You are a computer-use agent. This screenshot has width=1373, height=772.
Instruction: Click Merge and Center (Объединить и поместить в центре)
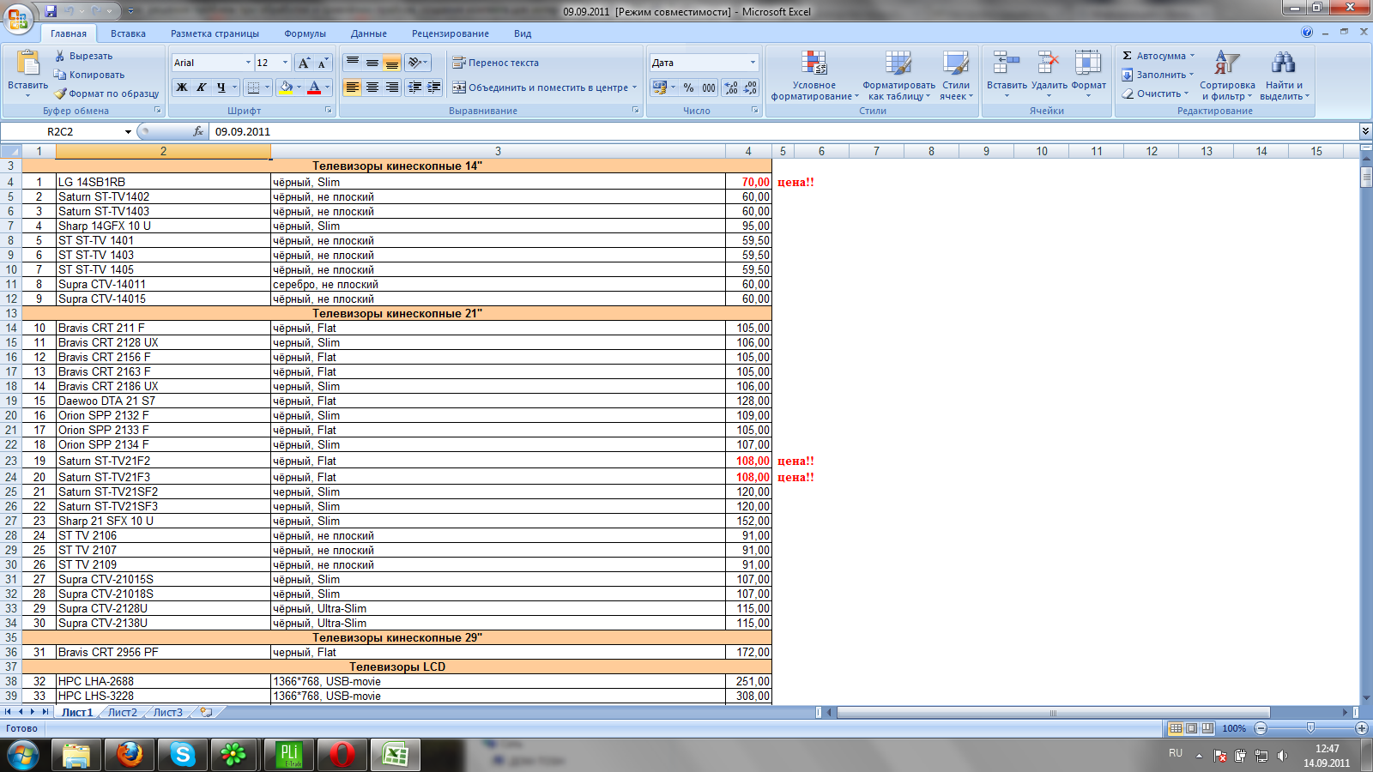(541, 87)
